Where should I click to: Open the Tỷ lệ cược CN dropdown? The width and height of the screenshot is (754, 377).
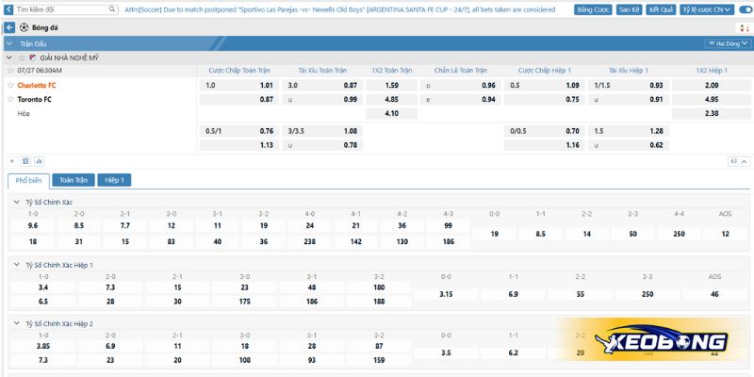click(707, 9)
